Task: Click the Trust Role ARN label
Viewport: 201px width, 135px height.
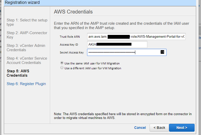Action: pyautogui.click(x=70, y=37)
